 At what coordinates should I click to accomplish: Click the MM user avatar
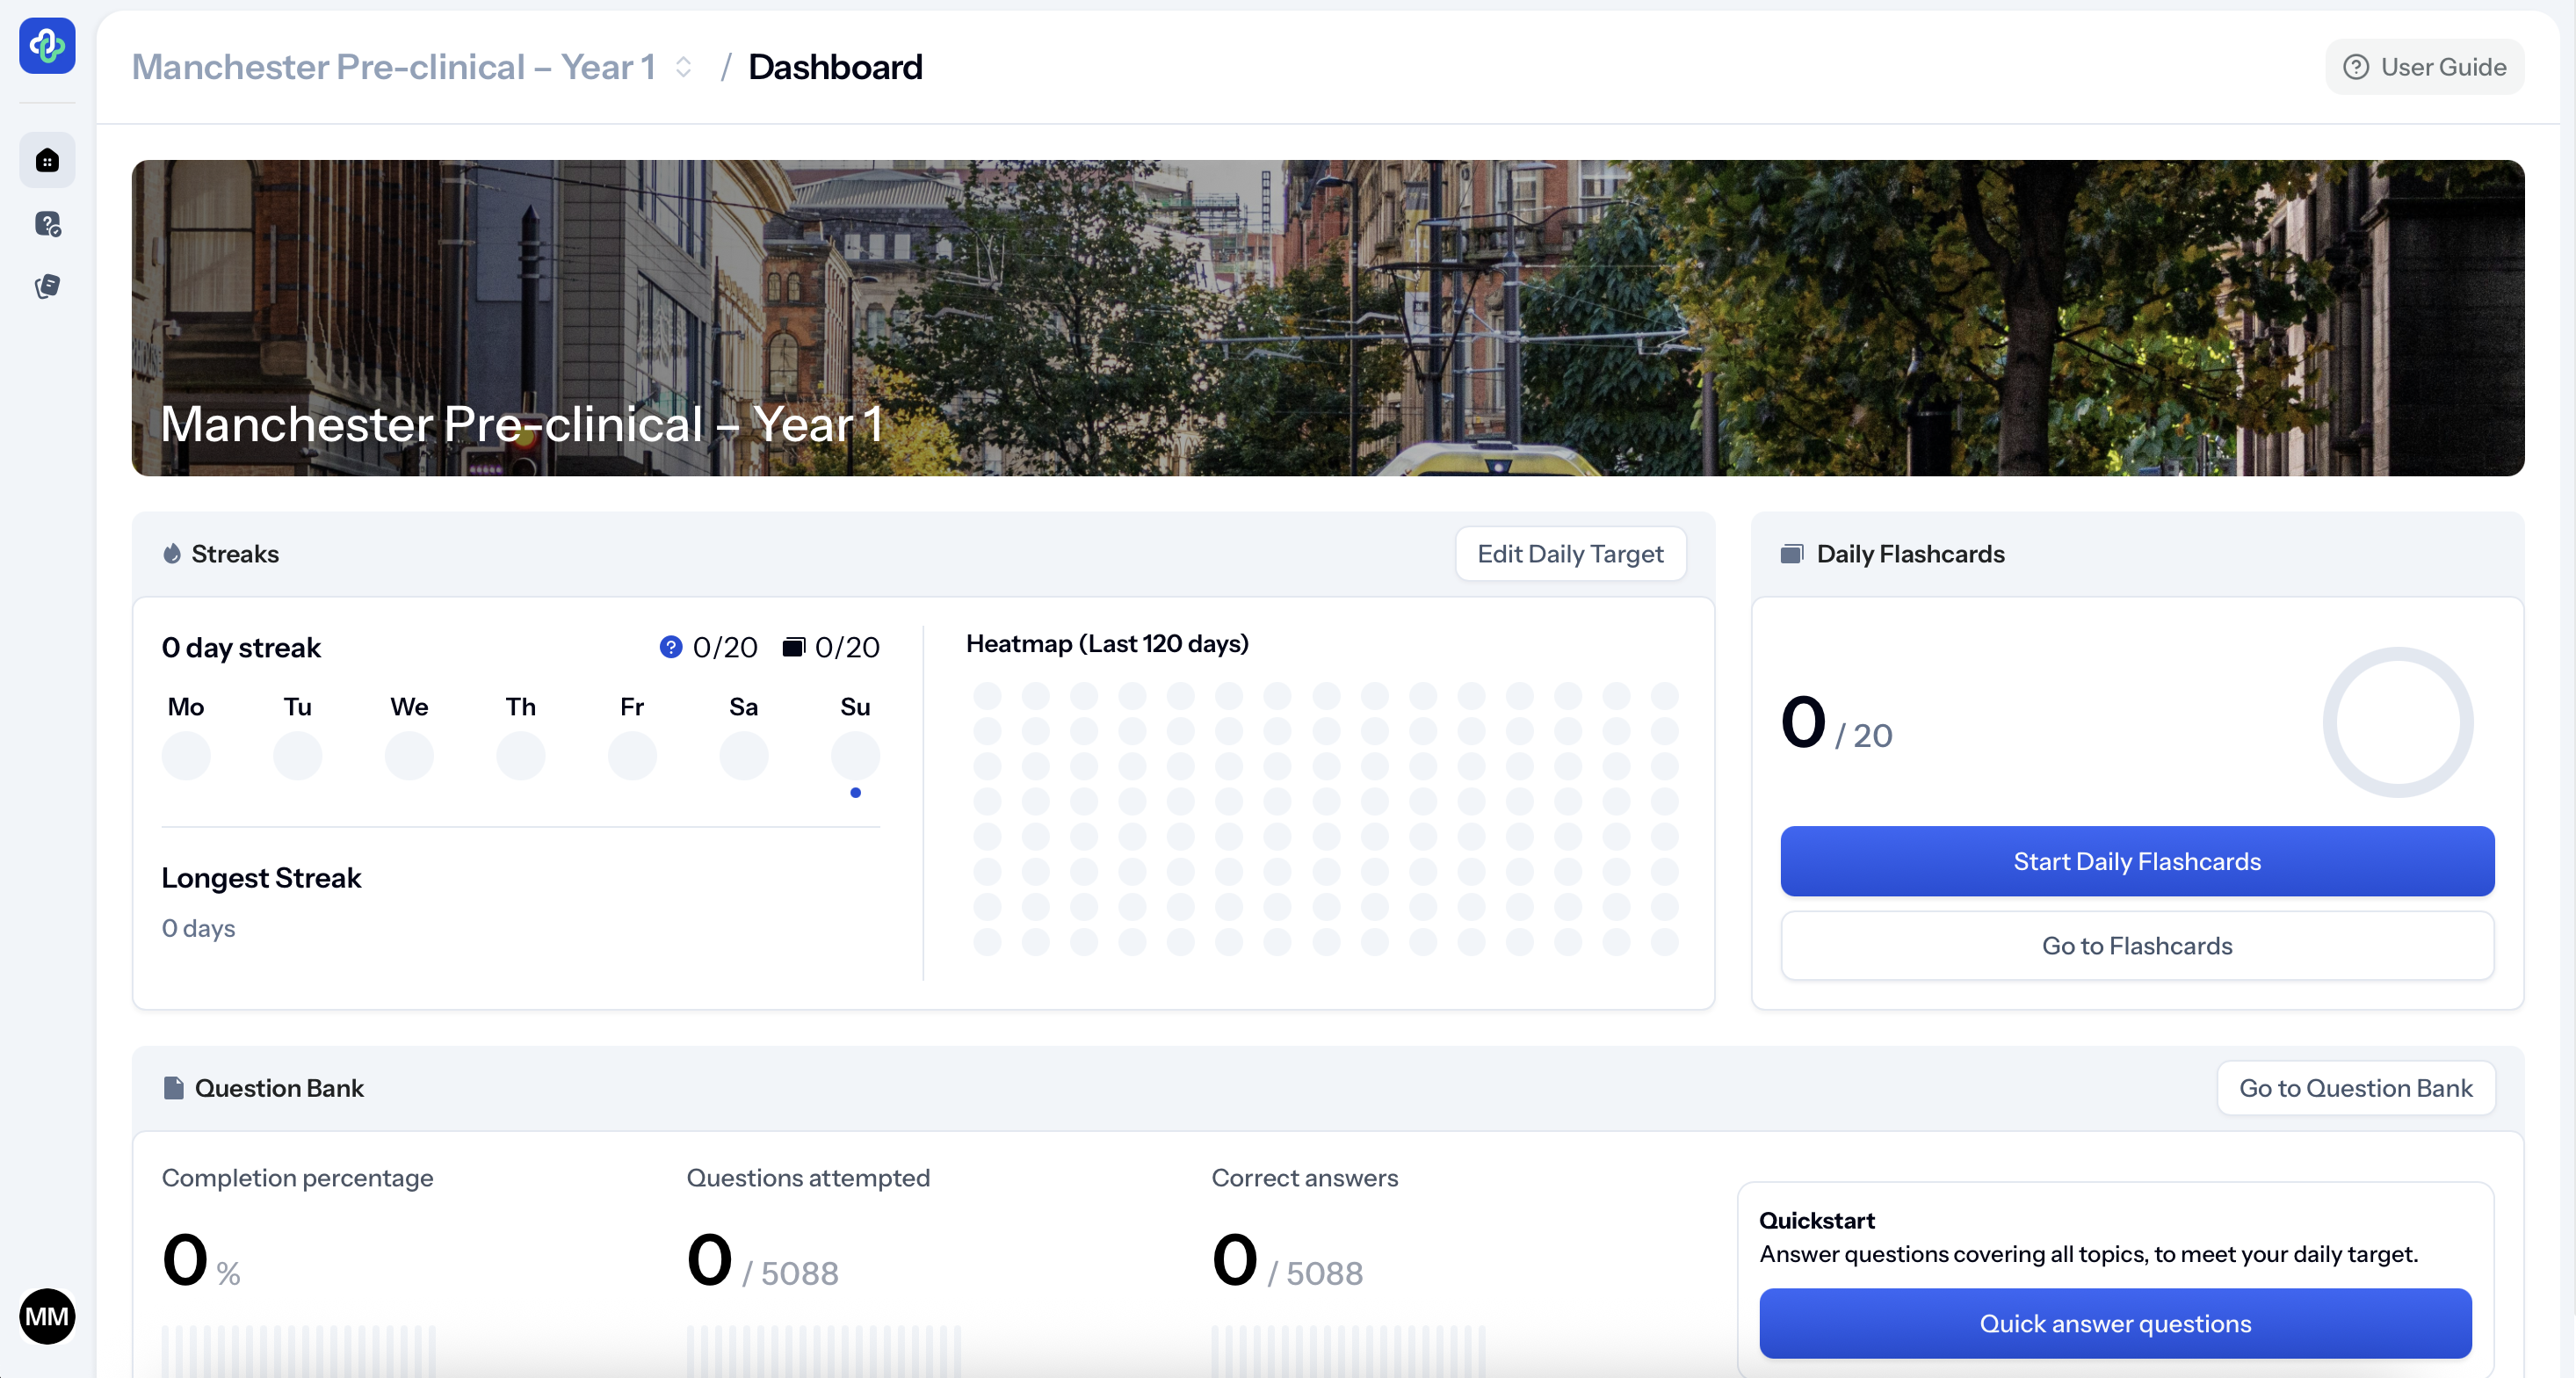pyautogui.click(x=47, y=1315)
